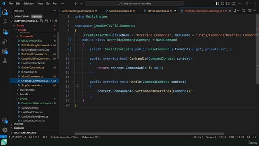Show more menu bar items ellipsis
Screen dimensions: 259x146
point(63,4)
